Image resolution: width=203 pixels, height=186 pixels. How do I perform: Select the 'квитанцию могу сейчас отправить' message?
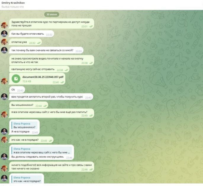click(x=39, y=69)
